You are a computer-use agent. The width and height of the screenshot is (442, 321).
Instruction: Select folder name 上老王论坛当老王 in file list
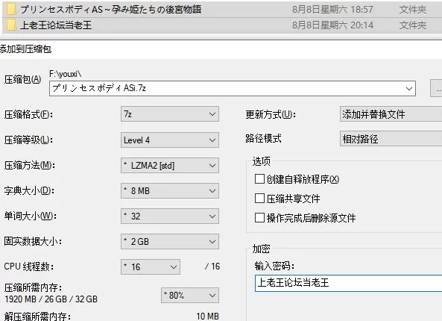(56, 25)
